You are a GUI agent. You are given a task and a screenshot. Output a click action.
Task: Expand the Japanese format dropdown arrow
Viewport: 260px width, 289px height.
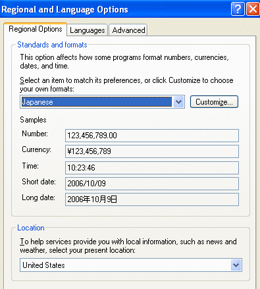tap(179, 102)
